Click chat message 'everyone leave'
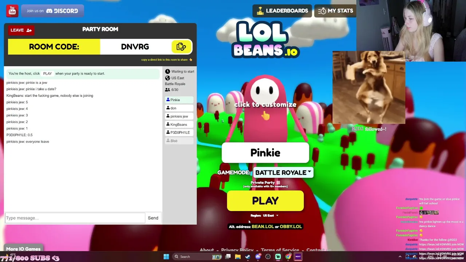Viewport: 466px width, 262px height. [x=28, y=142]
